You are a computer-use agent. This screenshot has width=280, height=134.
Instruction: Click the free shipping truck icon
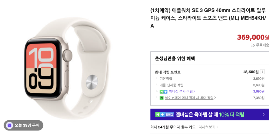252,45
